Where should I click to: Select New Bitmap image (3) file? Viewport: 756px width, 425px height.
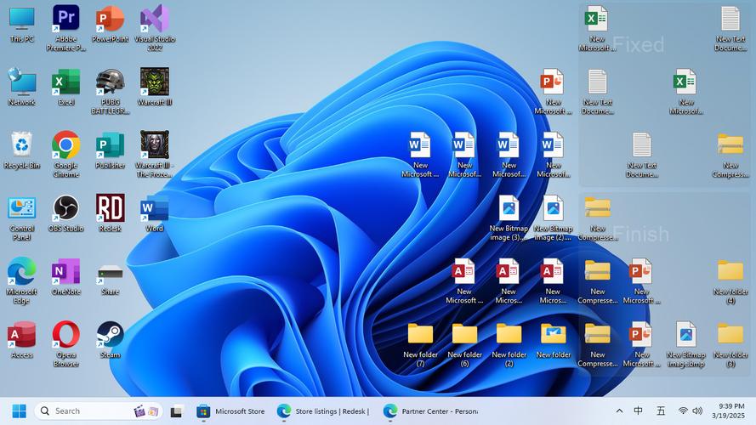(509, 218)
